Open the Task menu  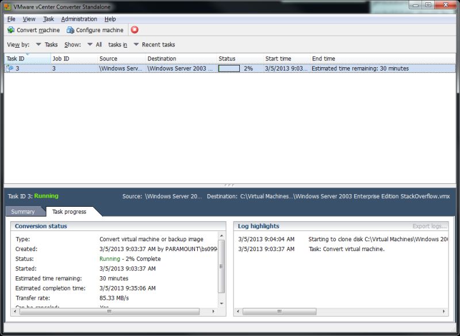[x=48, y=18]
